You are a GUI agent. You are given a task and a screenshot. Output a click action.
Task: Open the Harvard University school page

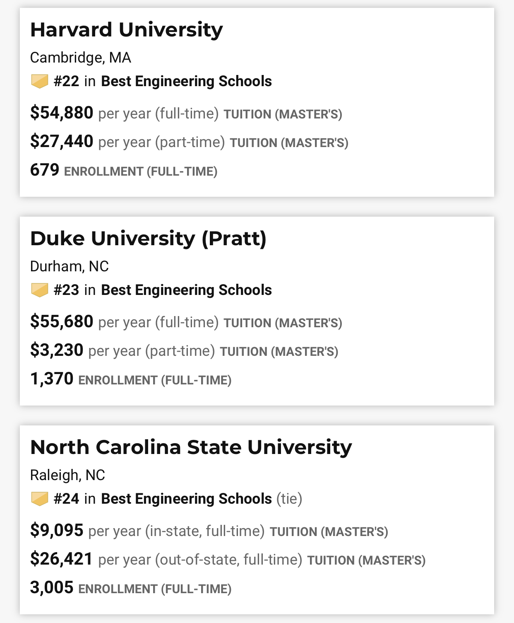click(x=126, y=30)
